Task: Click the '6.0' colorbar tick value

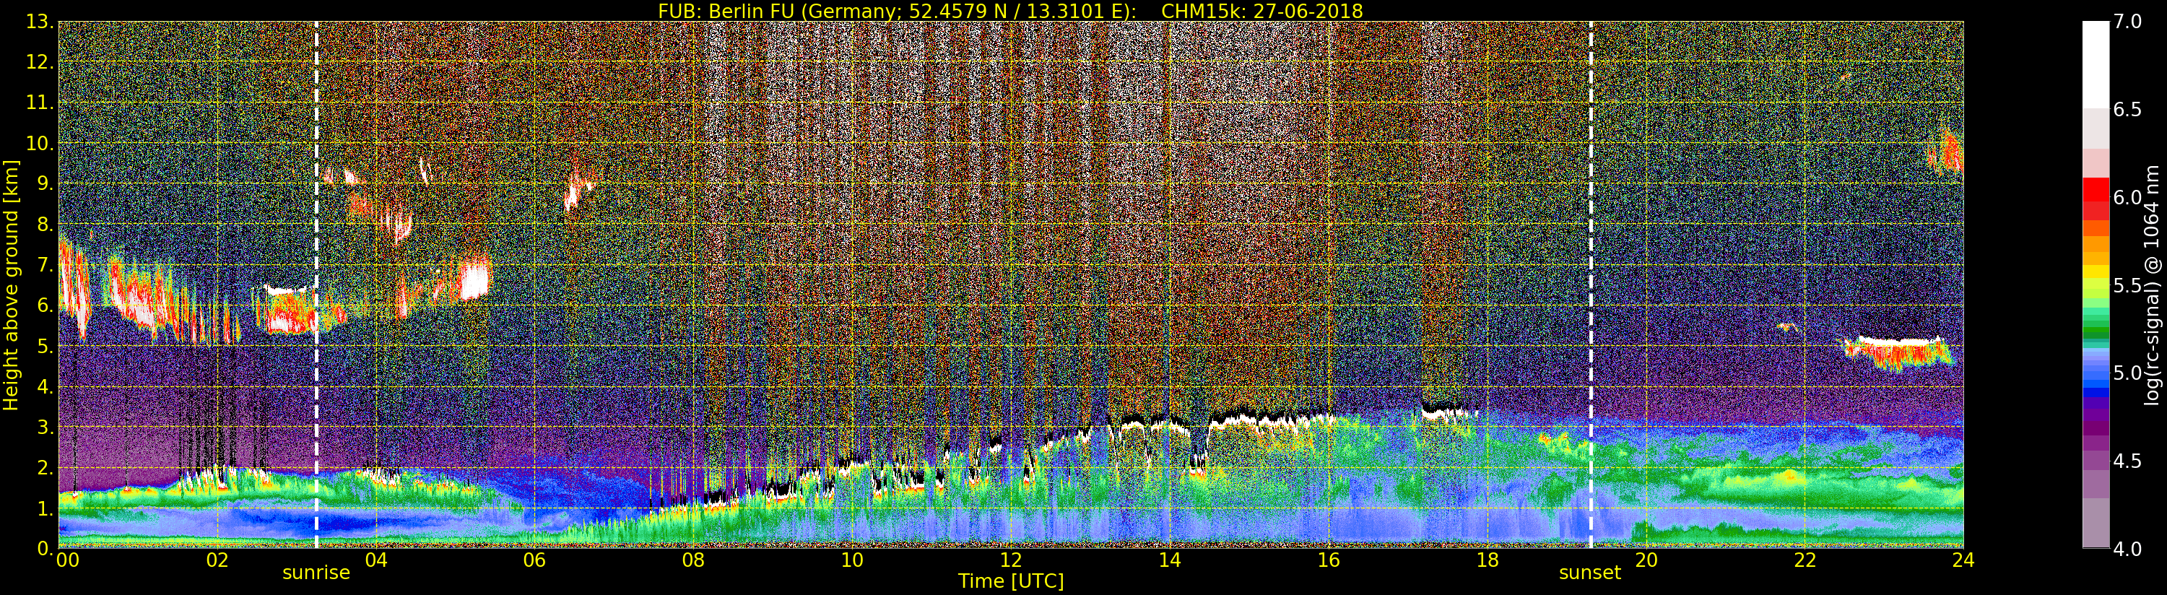Action: (x=2127, y=197)
